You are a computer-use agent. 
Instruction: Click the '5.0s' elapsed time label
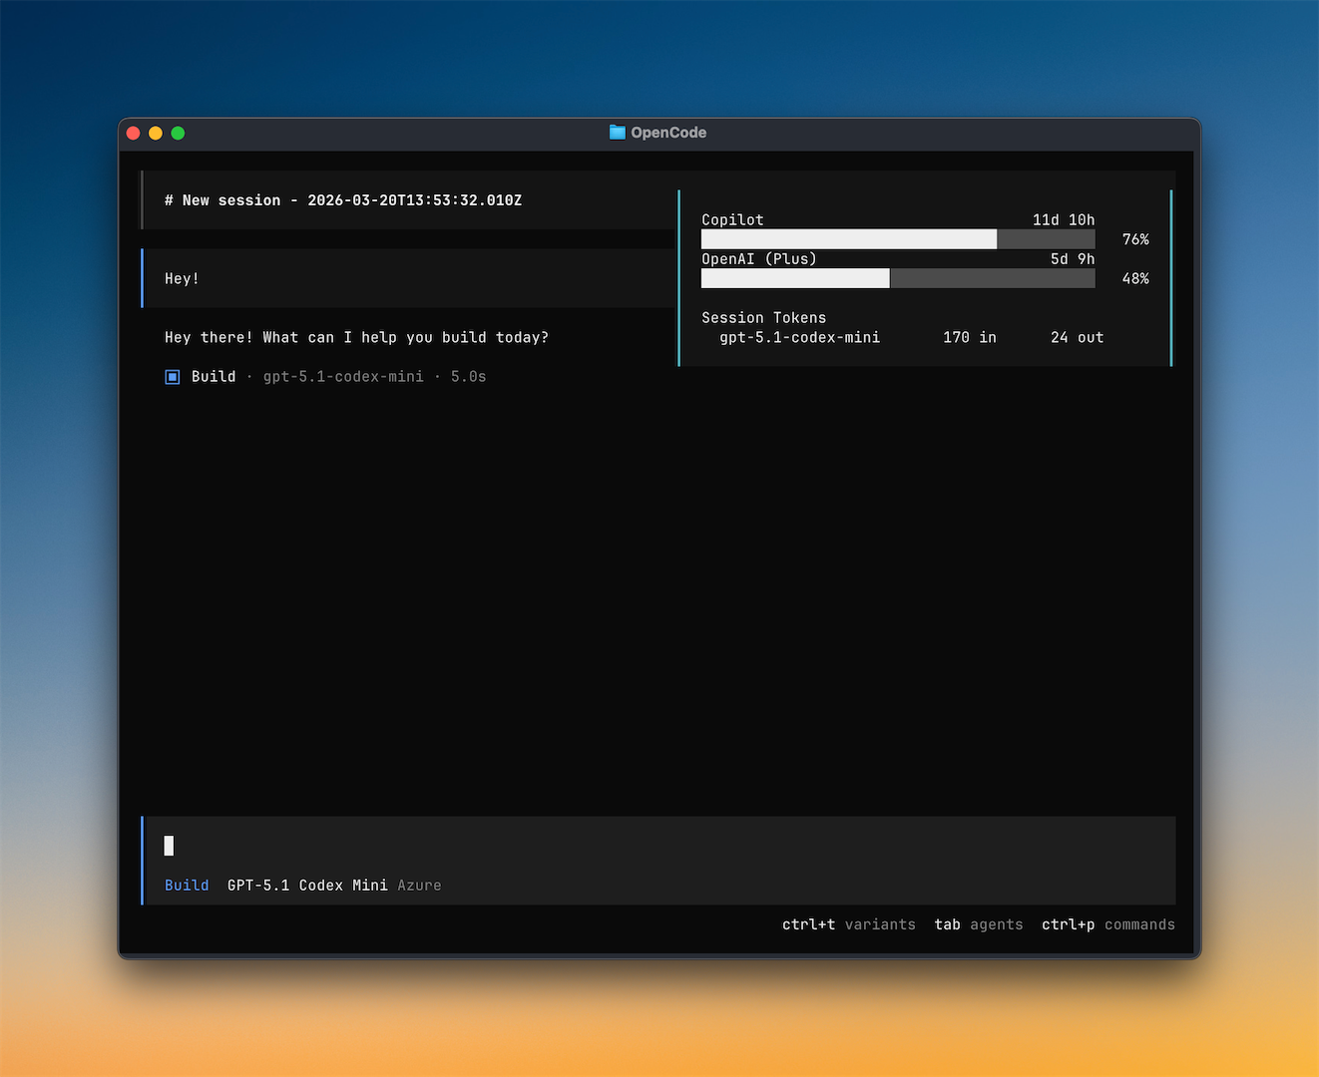[x=468, y=376]
